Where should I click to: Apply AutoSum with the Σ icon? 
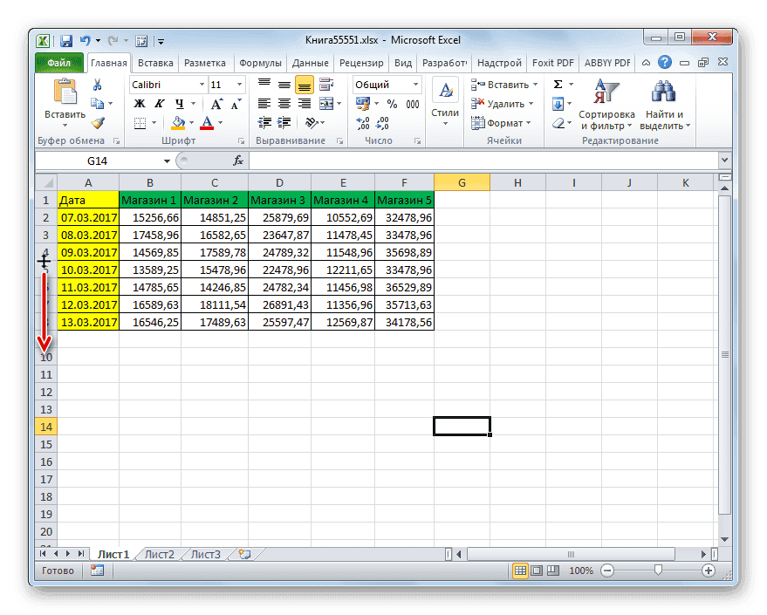556,83
